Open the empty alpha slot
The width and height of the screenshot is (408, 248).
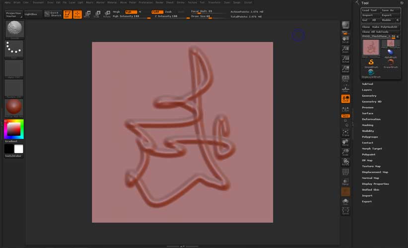[14, 69]
